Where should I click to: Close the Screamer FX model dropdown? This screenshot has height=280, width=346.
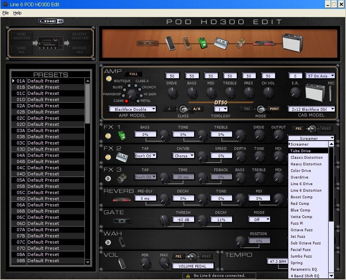point(311,138)
